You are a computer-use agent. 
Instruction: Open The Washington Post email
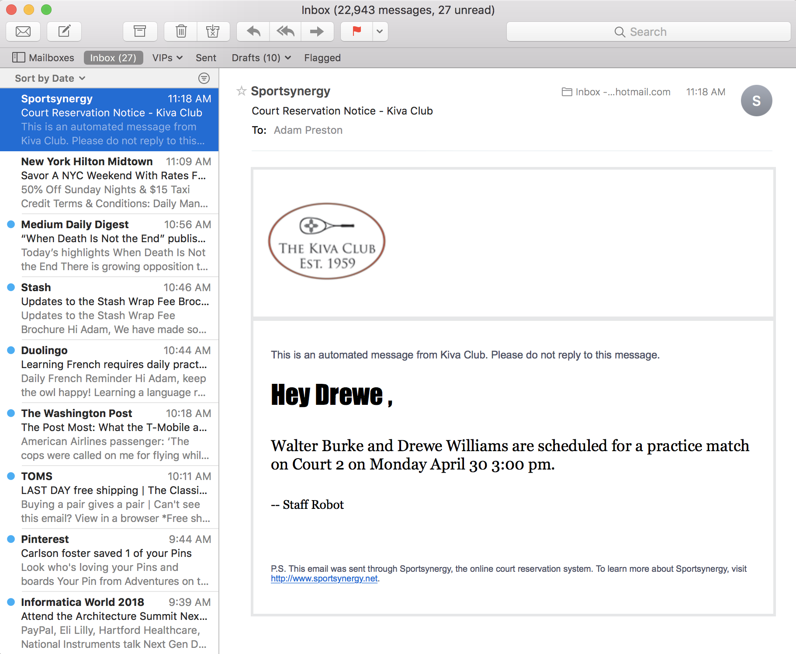[x=109, y=434]
